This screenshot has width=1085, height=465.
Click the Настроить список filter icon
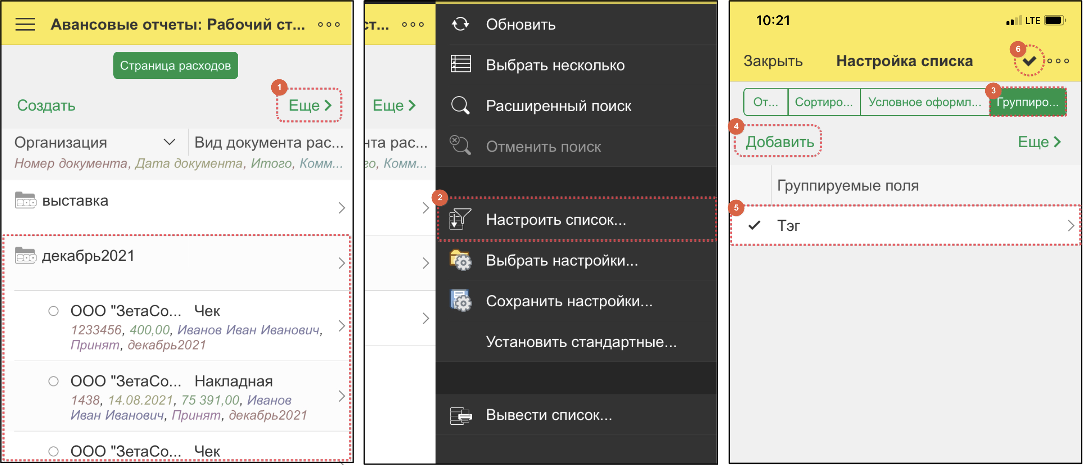(x=460, y=219)
